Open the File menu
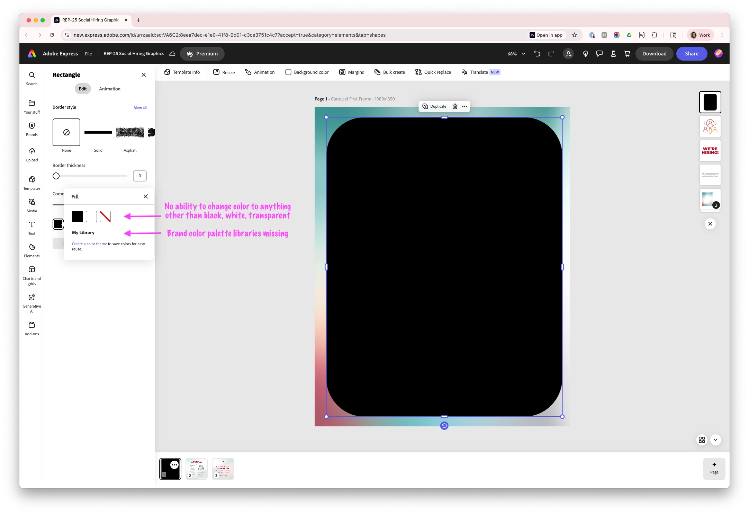The width and height of the screenshot is (749, 514). [88, 54]
